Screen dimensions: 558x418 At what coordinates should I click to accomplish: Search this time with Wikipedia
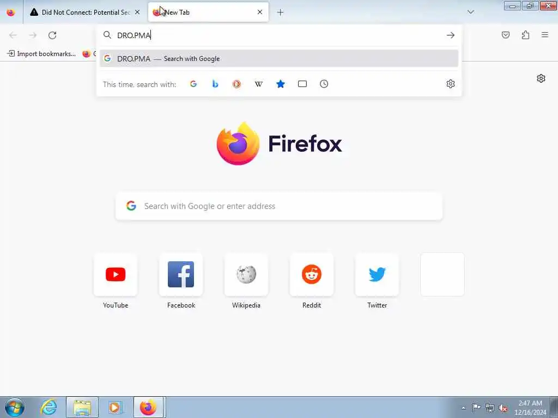click(259, 84)
